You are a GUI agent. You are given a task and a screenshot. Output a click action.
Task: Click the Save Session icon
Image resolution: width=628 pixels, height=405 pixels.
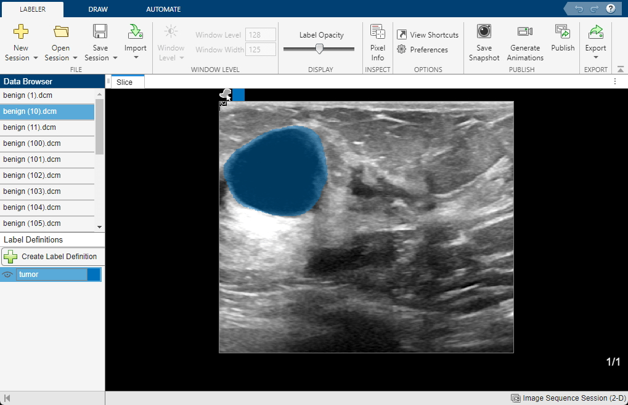coord(100,32)
